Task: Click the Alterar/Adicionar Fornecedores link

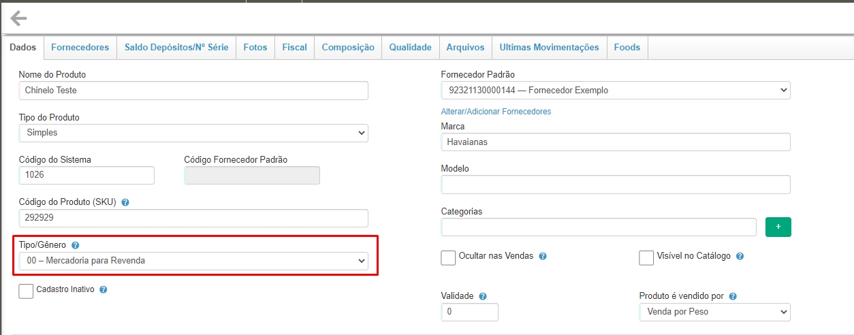Action: [496, 112]
